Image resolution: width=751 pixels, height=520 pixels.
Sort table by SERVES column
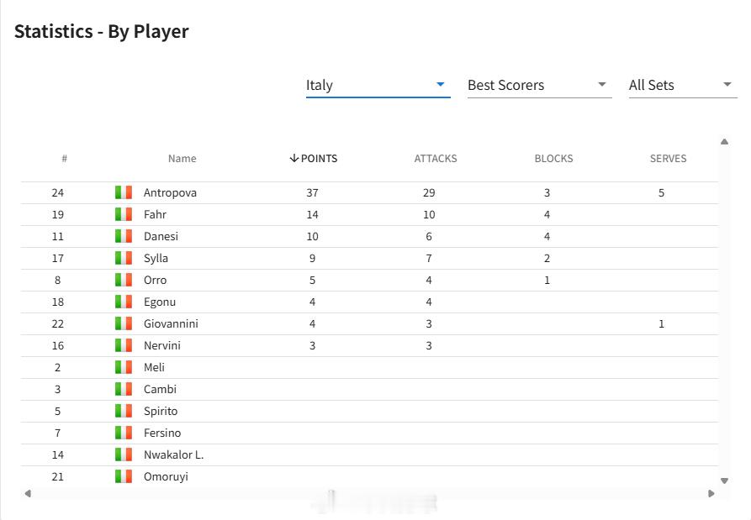[x=668, y=158]
